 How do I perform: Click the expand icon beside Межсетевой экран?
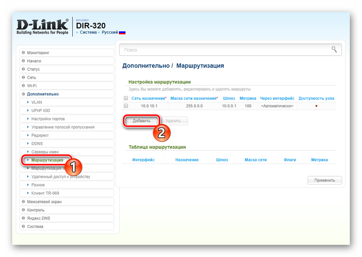click(x=23, y=202)
